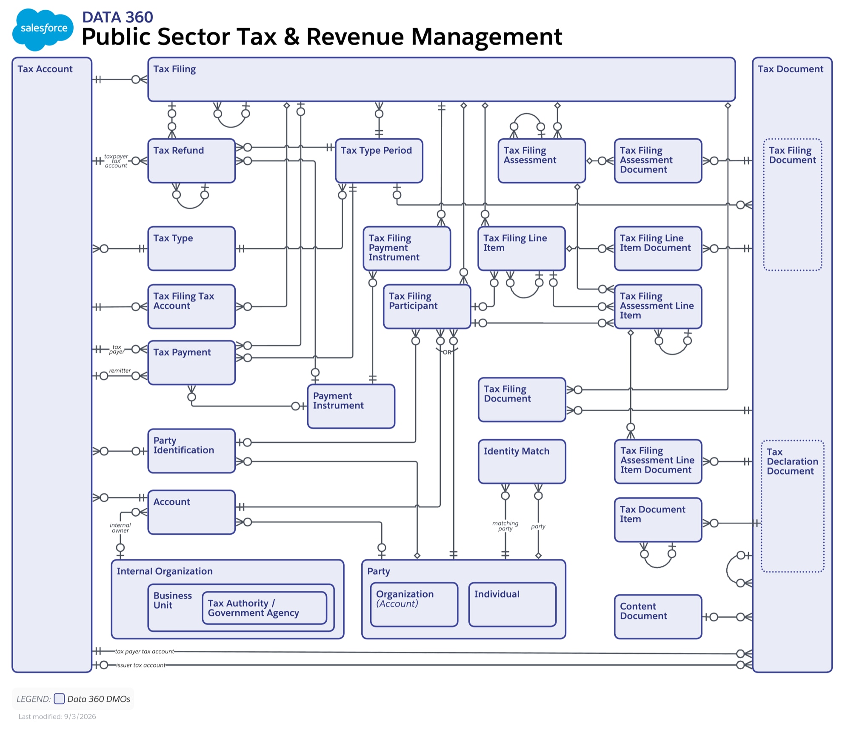Select the Individual box inside Party

[x=512, y=604]
